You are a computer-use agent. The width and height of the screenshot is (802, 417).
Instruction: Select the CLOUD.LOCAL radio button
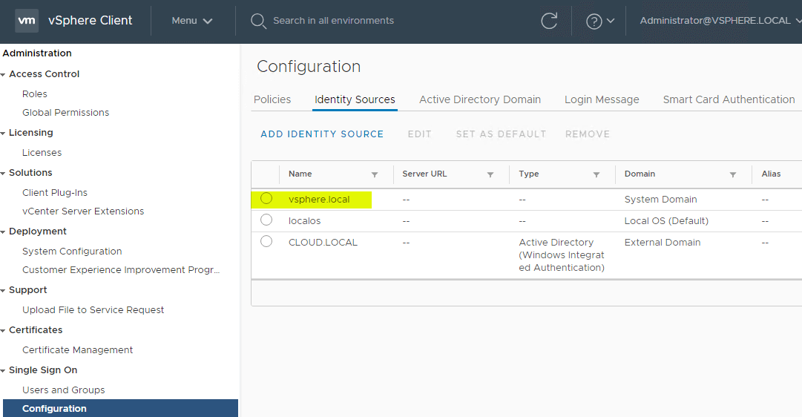[x=266, y=241]
